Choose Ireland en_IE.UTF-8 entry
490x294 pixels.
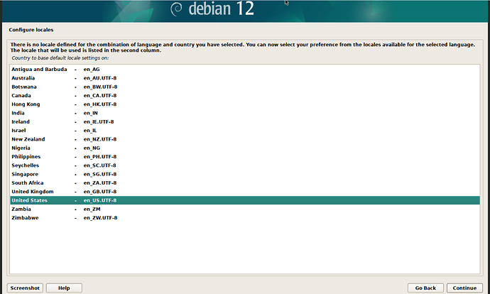click(x=245, y=122)
